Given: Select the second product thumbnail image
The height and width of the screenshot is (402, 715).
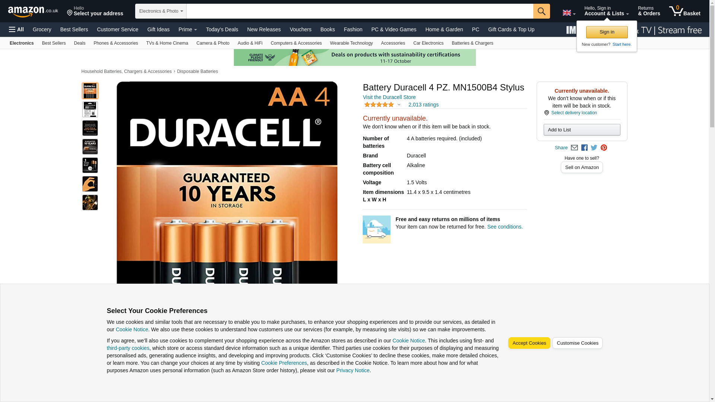Looking at the screenshot, I should 90,109.
